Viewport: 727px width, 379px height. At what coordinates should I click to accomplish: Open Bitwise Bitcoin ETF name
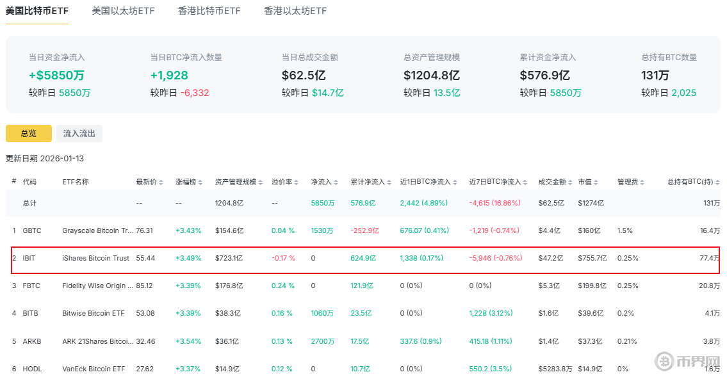point(93,313)
